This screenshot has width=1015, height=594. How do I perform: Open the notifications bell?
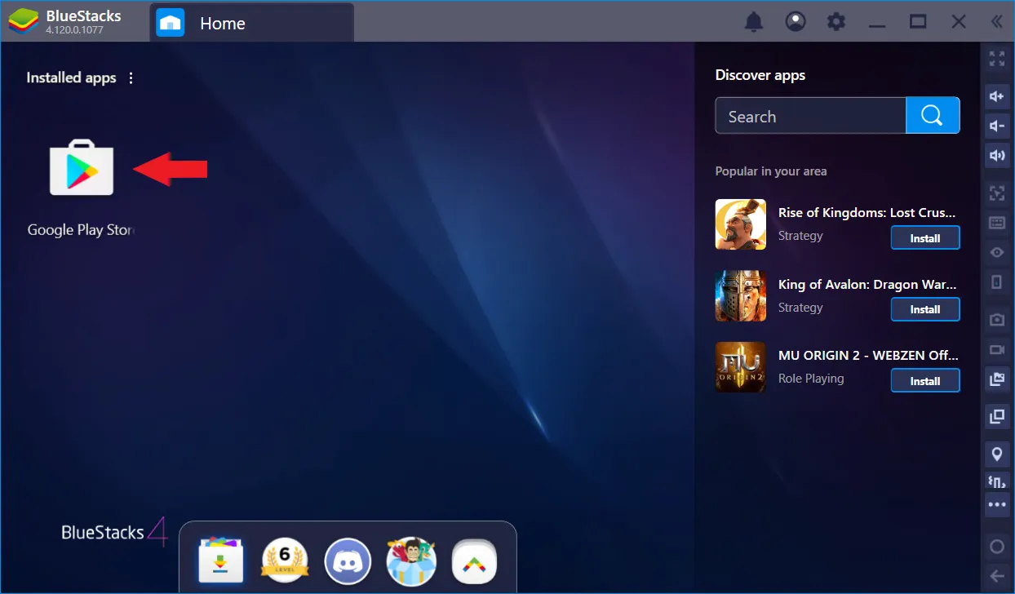pos(754,22)
